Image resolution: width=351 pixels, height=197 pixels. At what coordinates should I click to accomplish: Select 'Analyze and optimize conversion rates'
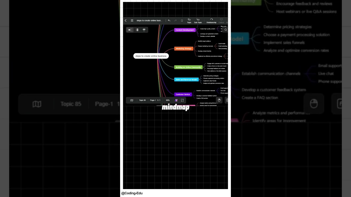pyautogui.click(x=214, y=83)
